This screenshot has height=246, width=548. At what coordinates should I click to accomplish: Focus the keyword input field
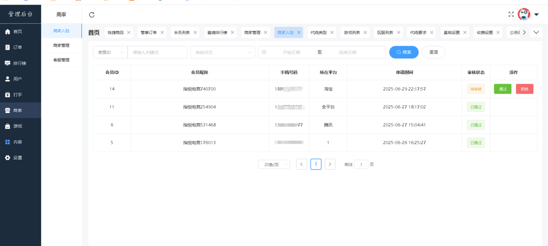point(158,52)
